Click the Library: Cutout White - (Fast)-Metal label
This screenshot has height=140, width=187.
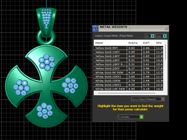pos(114,36)
